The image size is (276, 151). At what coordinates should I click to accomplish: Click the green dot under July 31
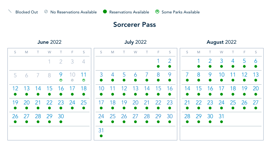(101, 135)
